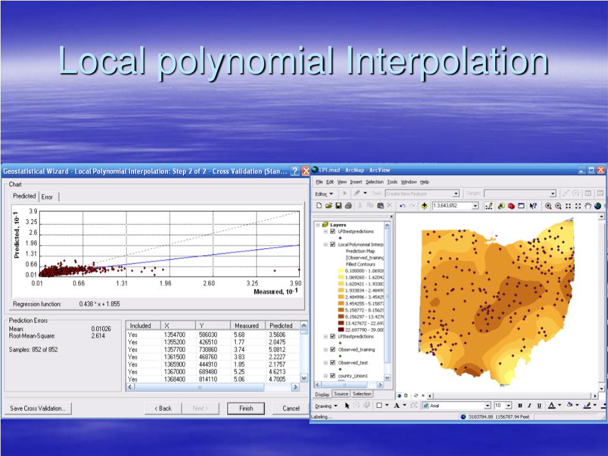Click the table scroll down arrow
The width and height of the screenshot is (608, 456).
(x=304, y=378)
